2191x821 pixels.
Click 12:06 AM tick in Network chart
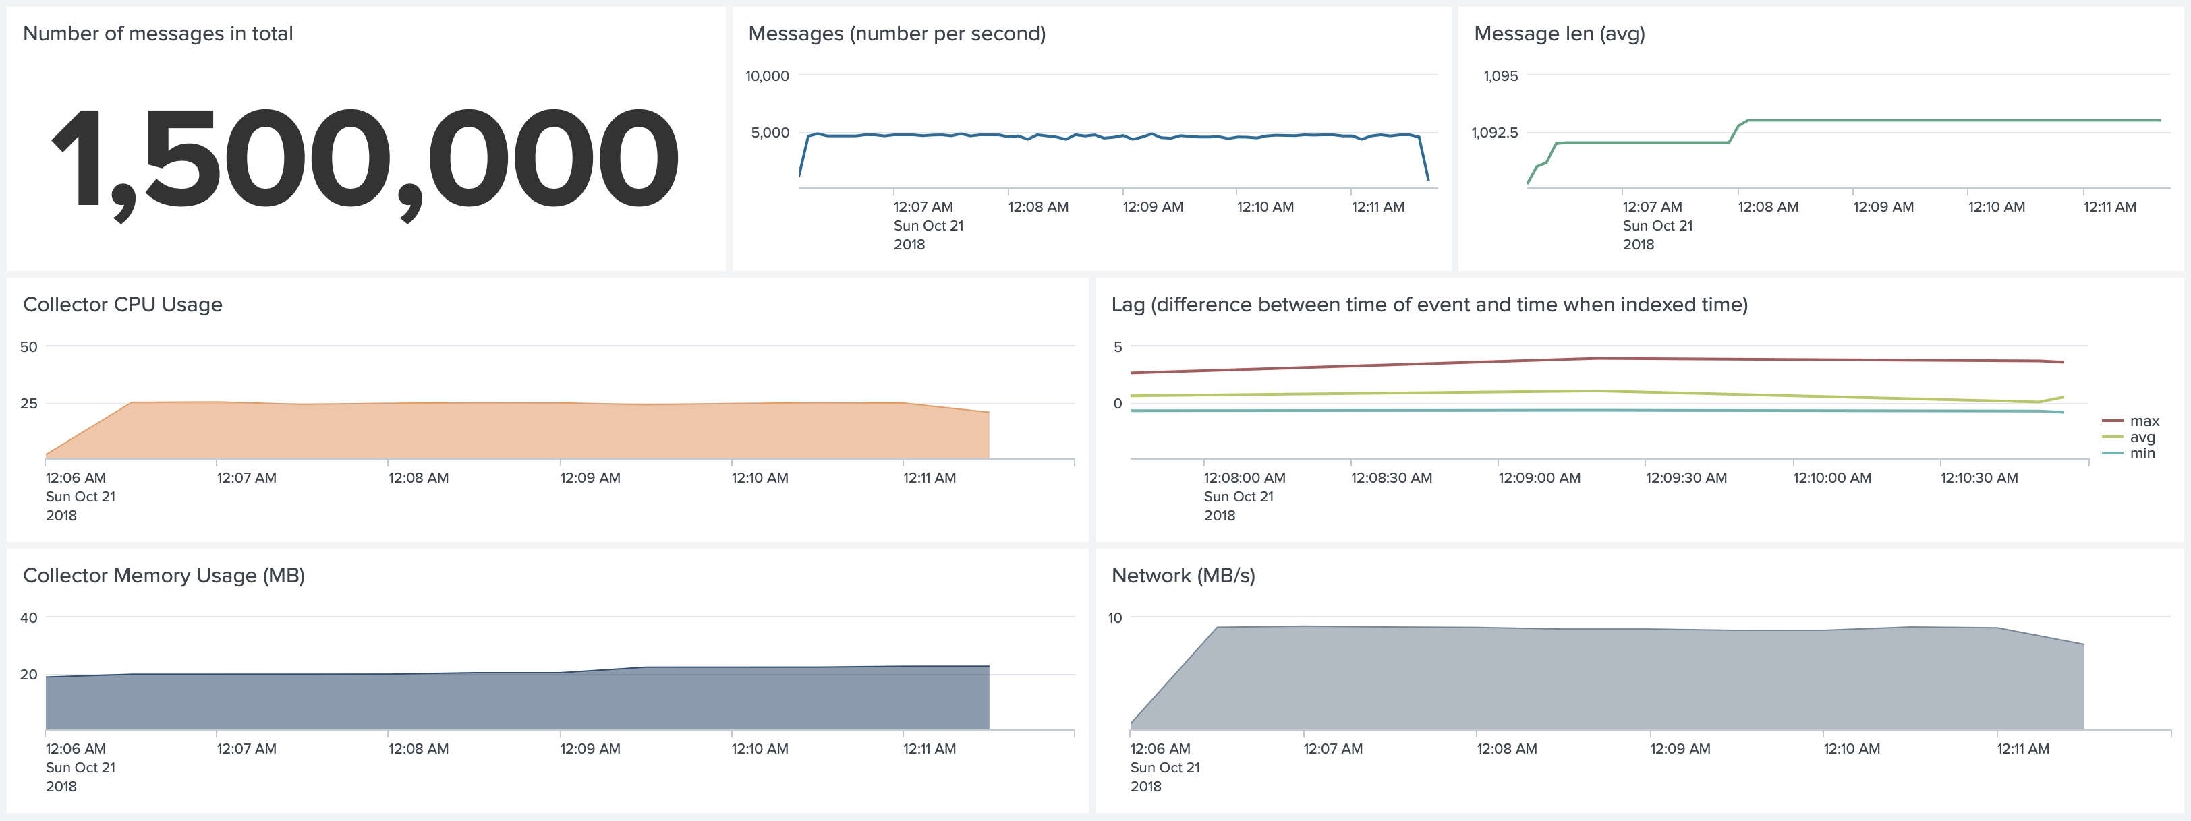(1160, 749)
